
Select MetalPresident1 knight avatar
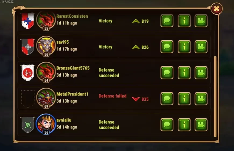click(46, 98)
